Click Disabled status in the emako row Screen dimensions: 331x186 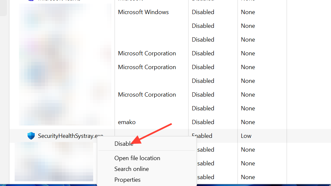[203, 122]
